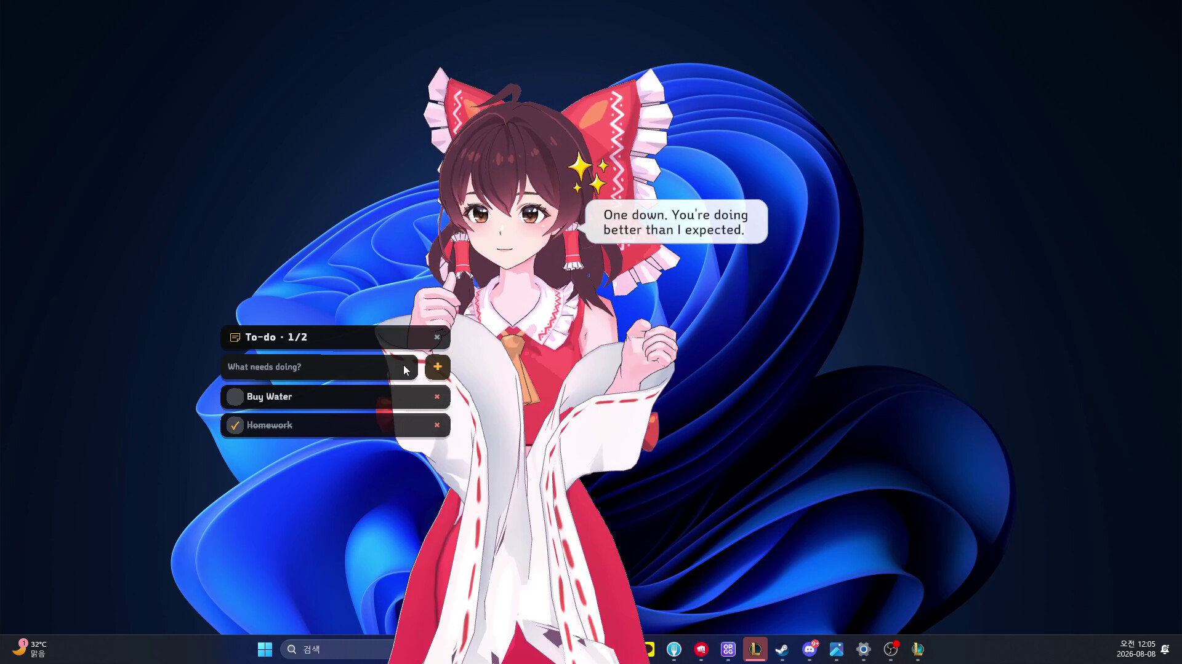Open Settings gear icon in the taskbar
Viewport: 1182px width, 664px height.
(864, 649)
